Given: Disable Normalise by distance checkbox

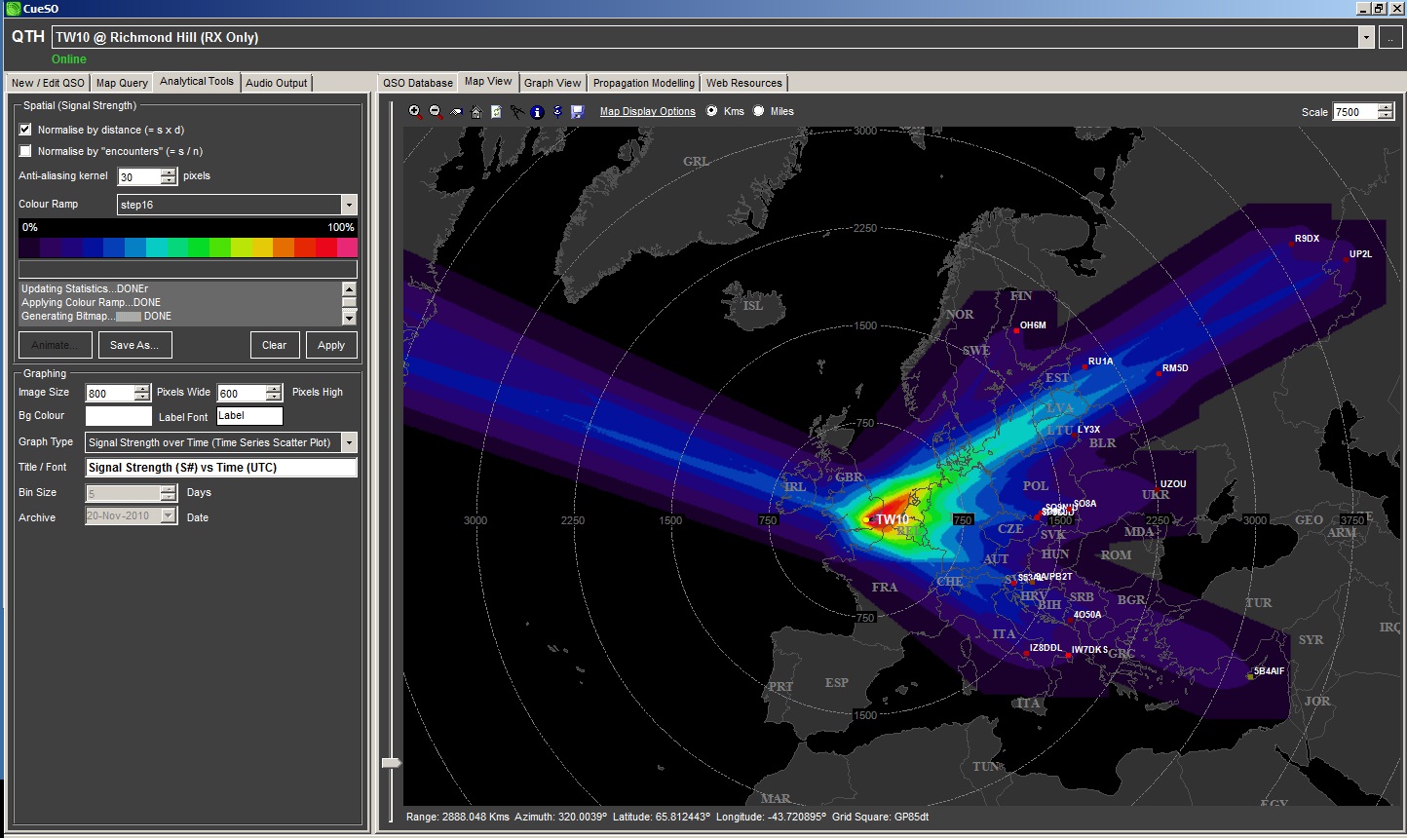Looking at the screenshot, I should coord(24,130).
